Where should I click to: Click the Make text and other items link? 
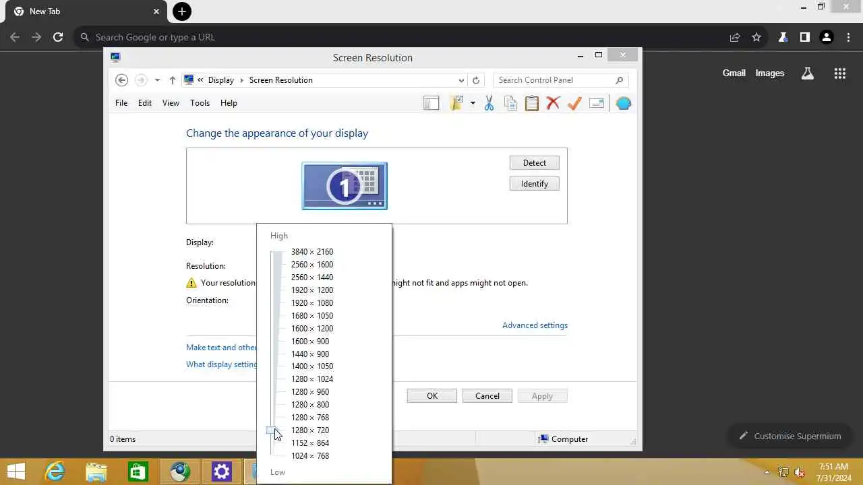pos(221,348)
